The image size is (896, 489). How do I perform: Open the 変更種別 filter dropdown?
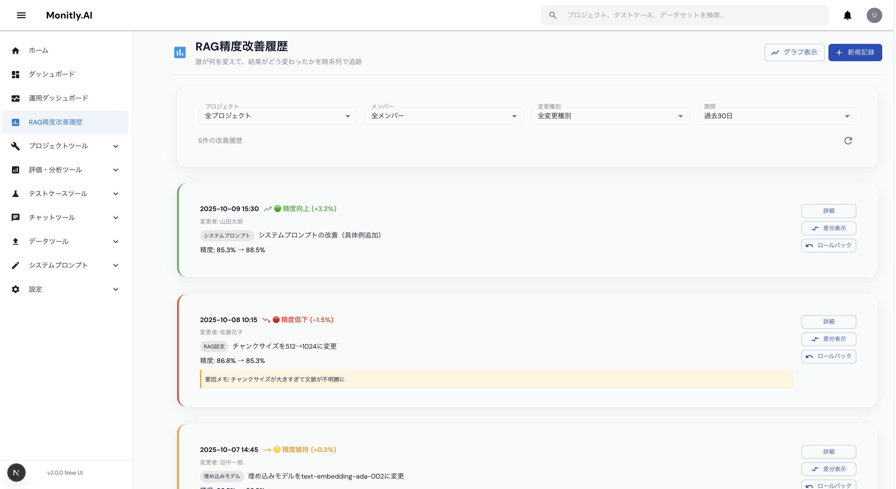pyautogui.click(x=610, y=116)
